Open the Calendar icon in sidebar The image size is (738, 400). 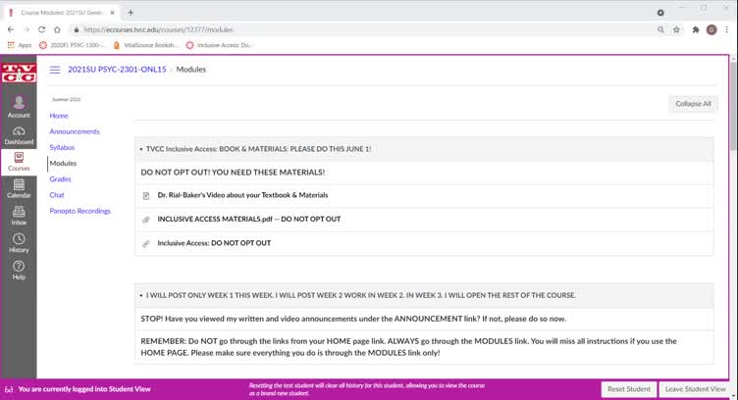click(19, 184)
